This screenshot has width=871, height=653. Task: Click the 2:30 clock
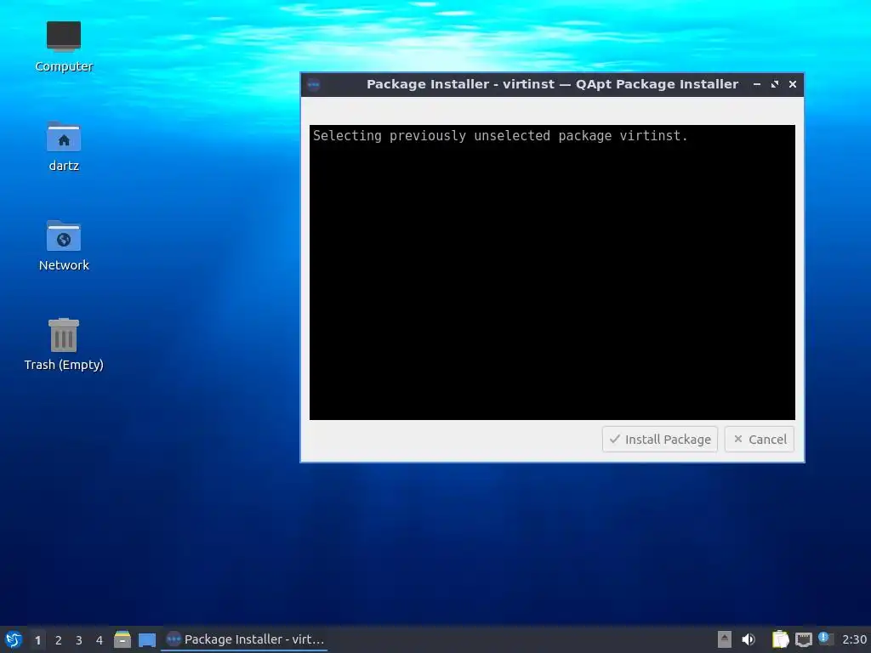click(x=854, y=639)
